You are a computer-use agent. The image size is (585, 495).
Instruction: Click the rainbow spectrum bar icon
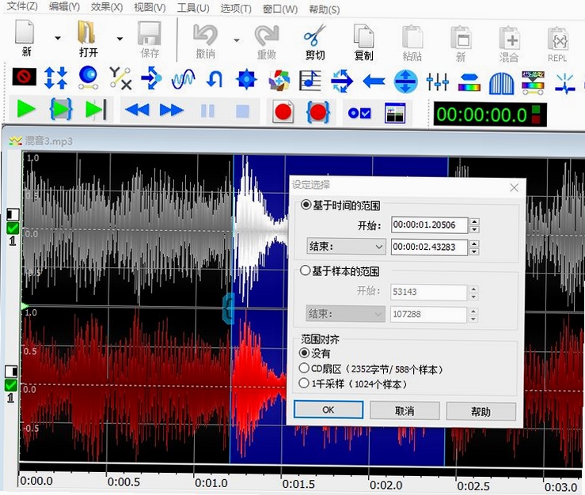pyautogui.click(x=469, y=82)
